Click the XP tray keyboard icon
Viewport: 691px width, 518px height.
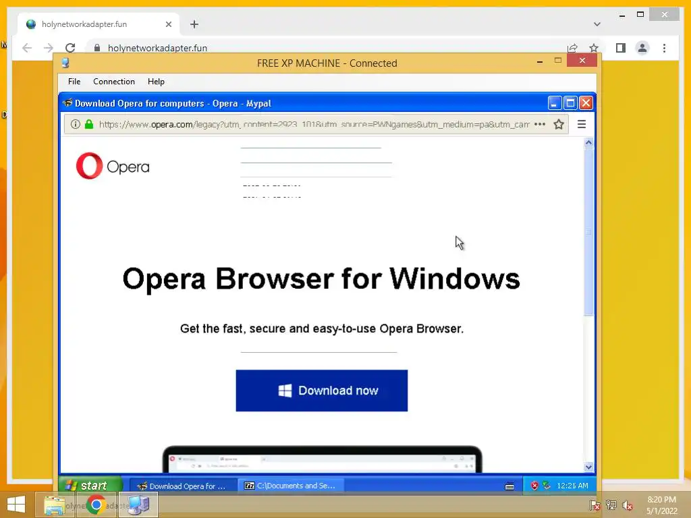[x=509, y=486]
